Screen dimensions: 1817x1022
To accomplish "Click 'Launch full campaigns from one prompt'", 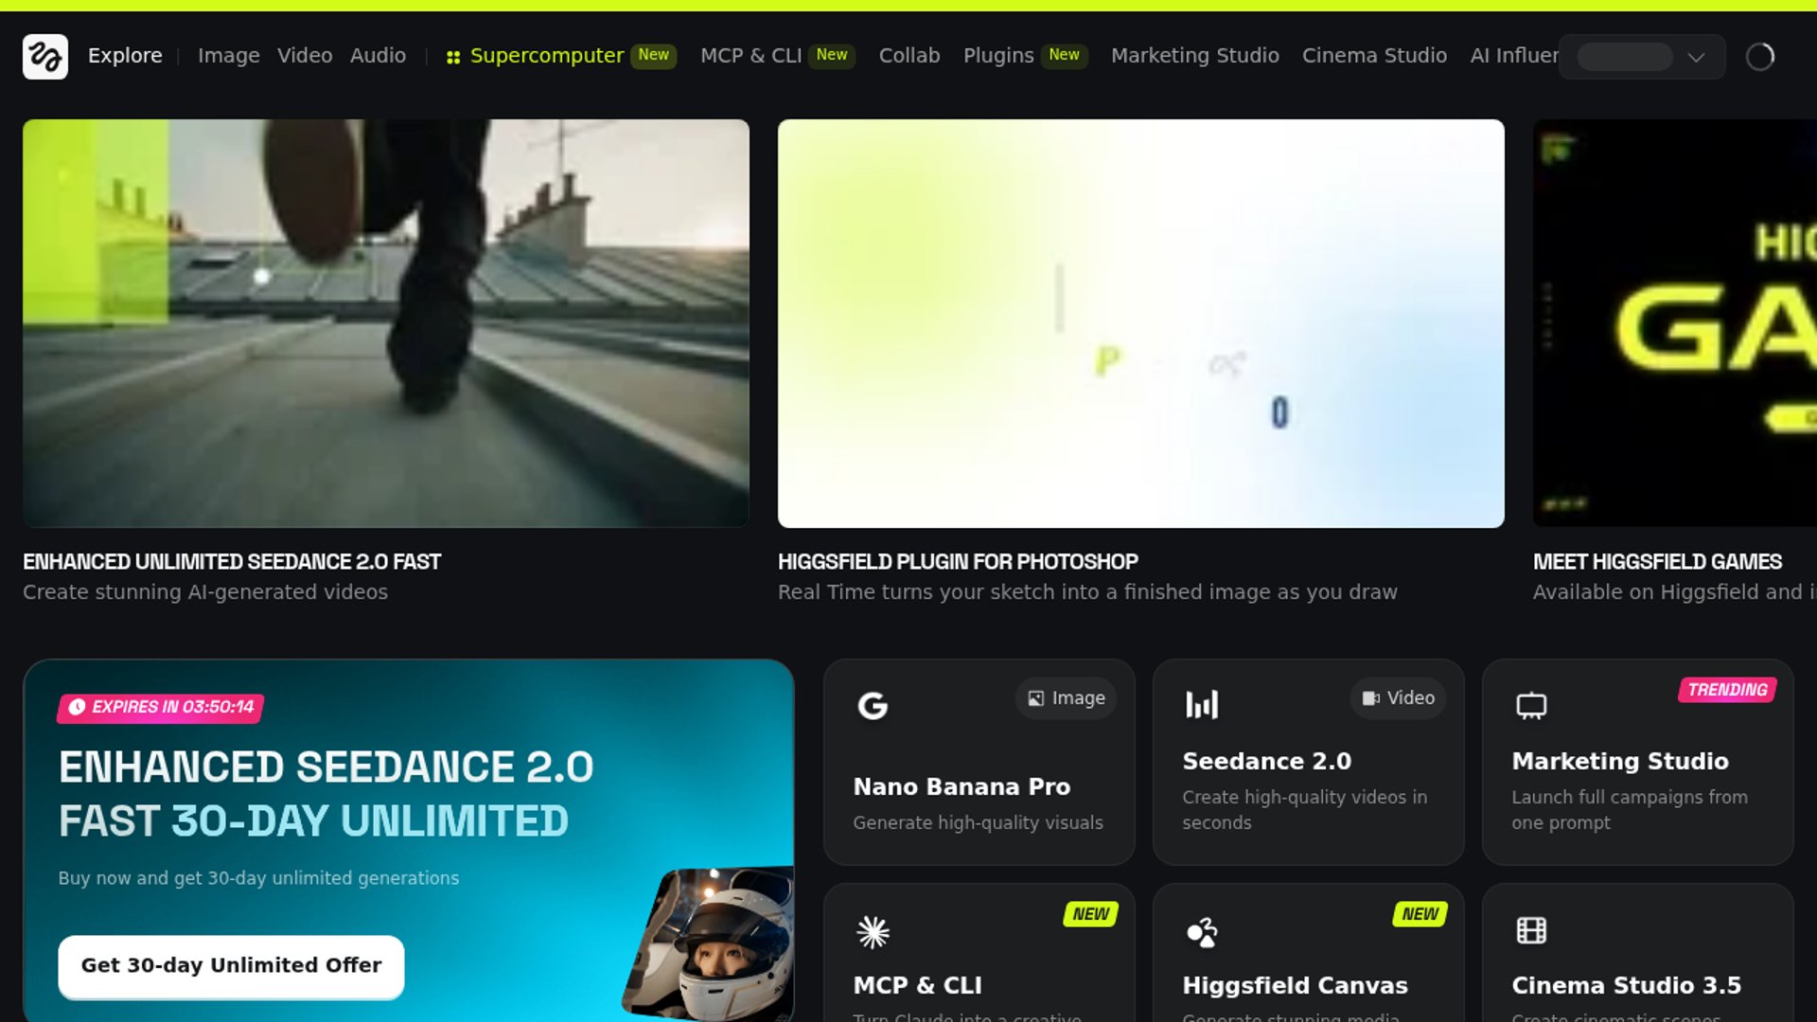I will [x=1629, y=810].
